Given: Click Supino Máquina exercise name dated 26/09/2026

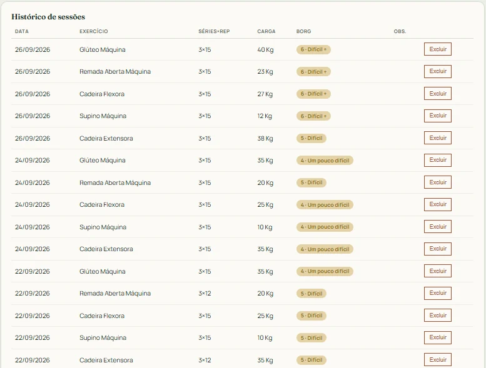Looking at the screenshot, I should 103,116.
